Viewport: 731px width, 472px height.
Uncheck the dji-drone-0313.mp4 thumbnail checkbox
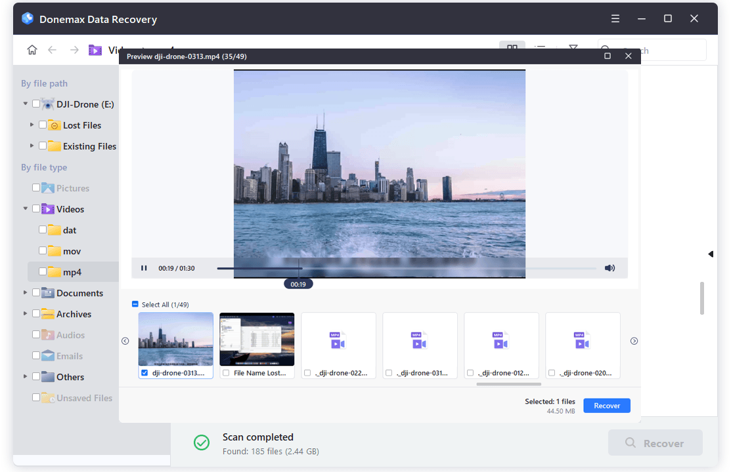(x=145, y=372)
